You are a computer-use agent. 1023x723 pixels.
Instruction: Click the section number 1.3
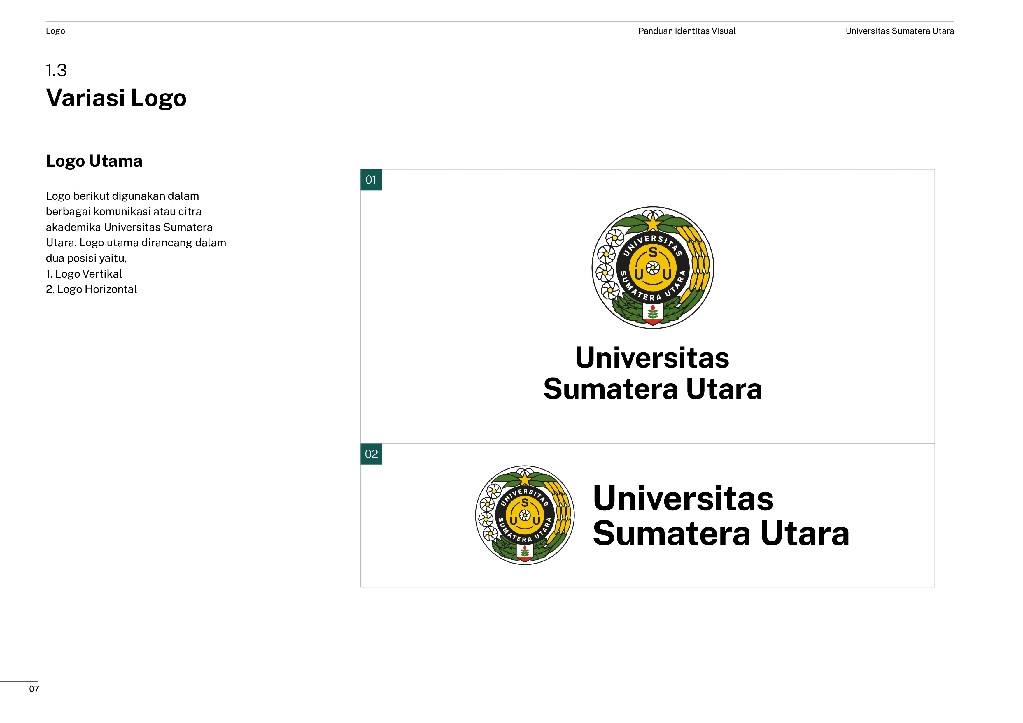56,70
